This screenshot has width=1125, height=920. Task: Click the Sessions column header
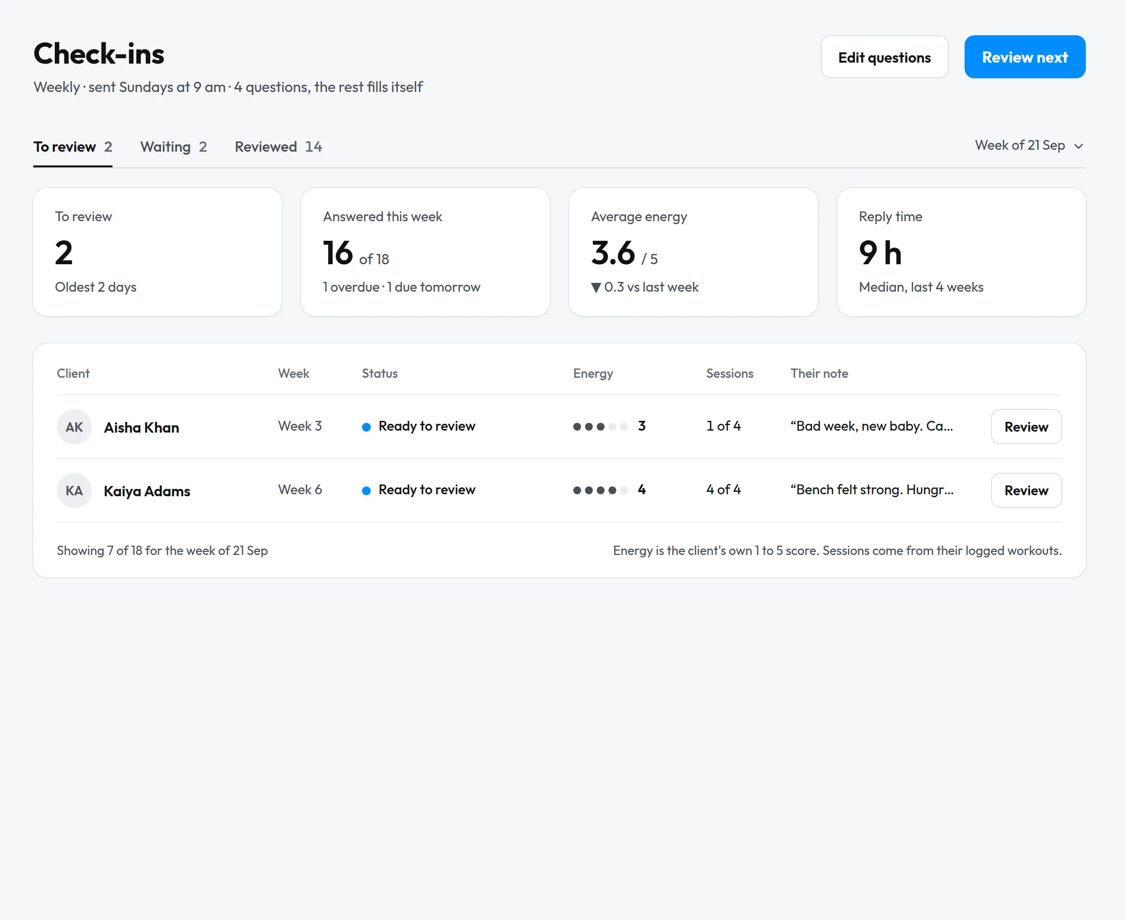tap(729, 373)
